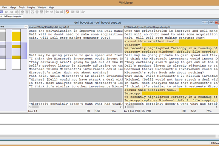The width and height of the screenshot is (219, 146).
Task: Click 'That said, while Microsoft's' line in right pane
Action: coord(171,76)
